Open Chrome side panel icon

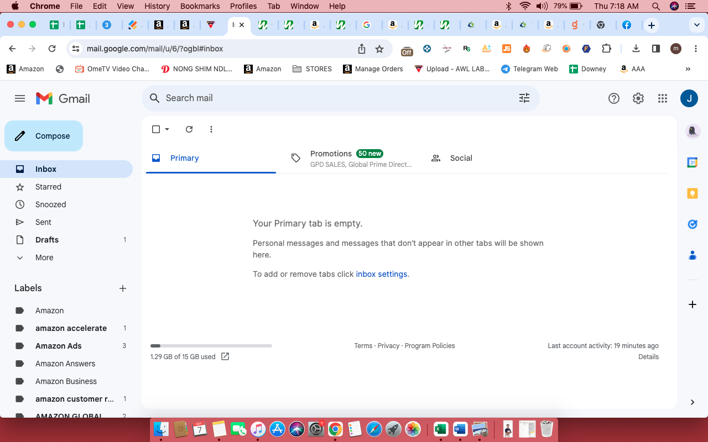tap(656, 49)
